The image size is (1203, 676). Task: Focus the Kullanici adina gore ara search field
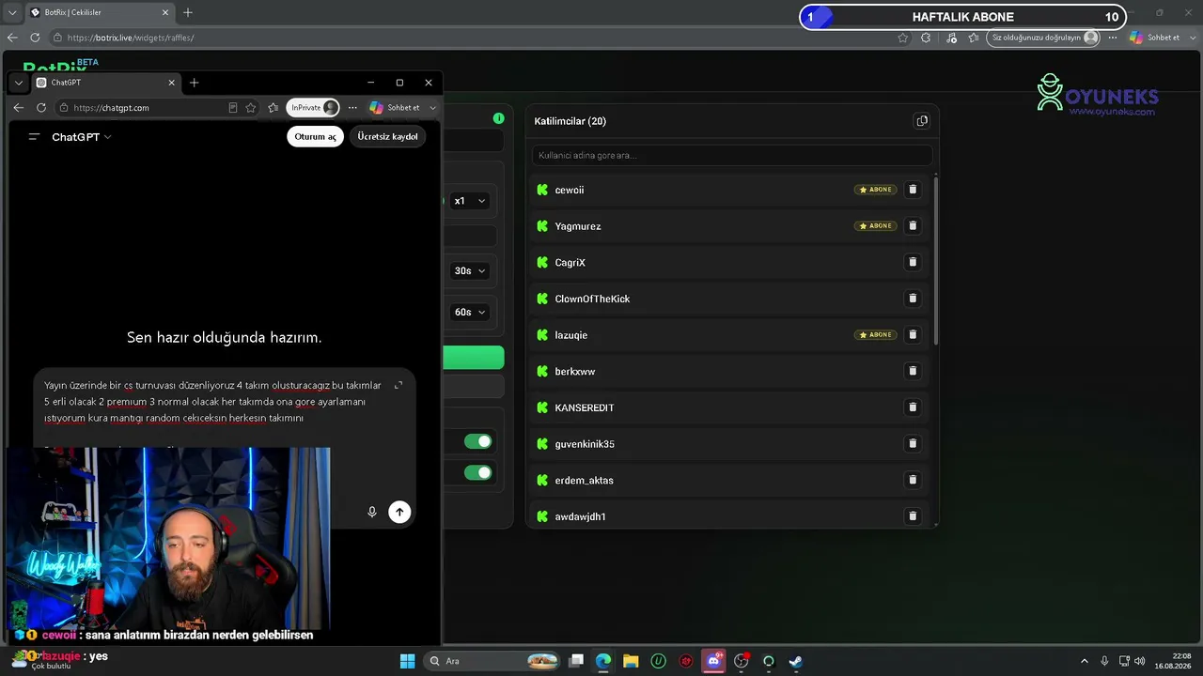pyautogui.click(x=731, y=155)
